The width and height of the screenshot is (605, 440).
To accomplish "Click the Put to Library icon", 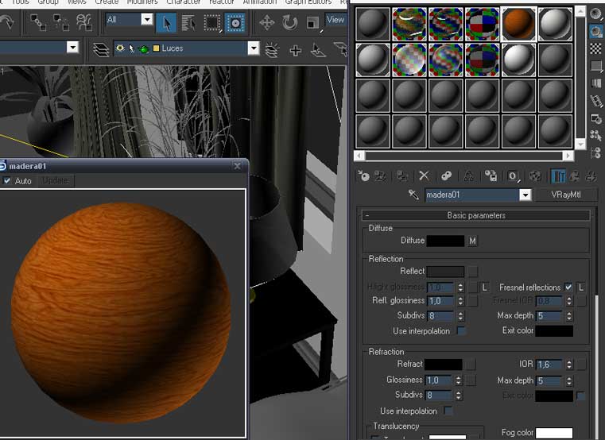I will [491, 176].
